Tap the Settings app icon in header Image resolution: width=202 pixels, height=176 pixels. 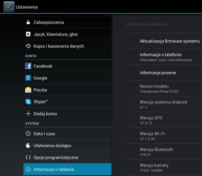9,7
